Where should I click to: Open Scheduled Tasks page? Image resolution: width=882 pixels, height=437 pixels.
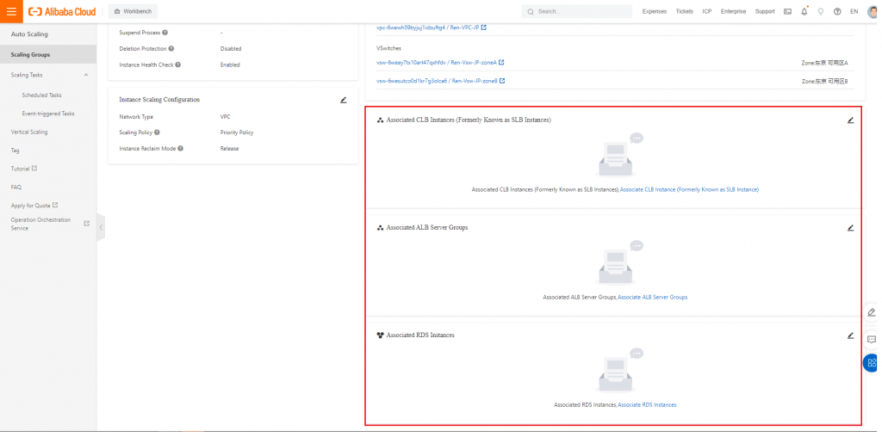[x=41, y=95]
